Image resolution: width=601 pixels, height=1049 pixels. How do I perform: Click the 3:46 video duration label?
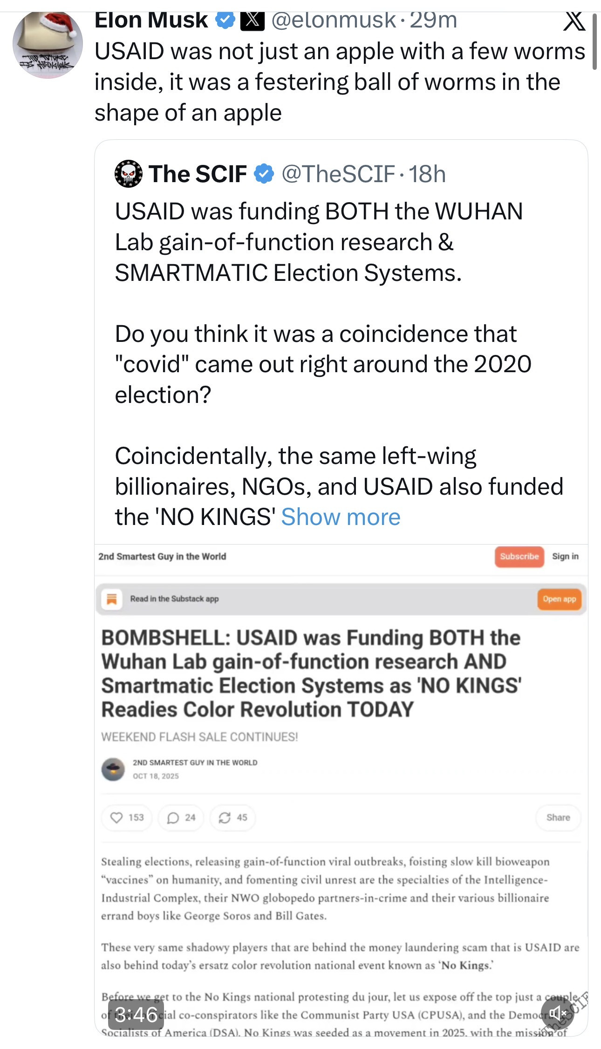[x=136, y=1015]
